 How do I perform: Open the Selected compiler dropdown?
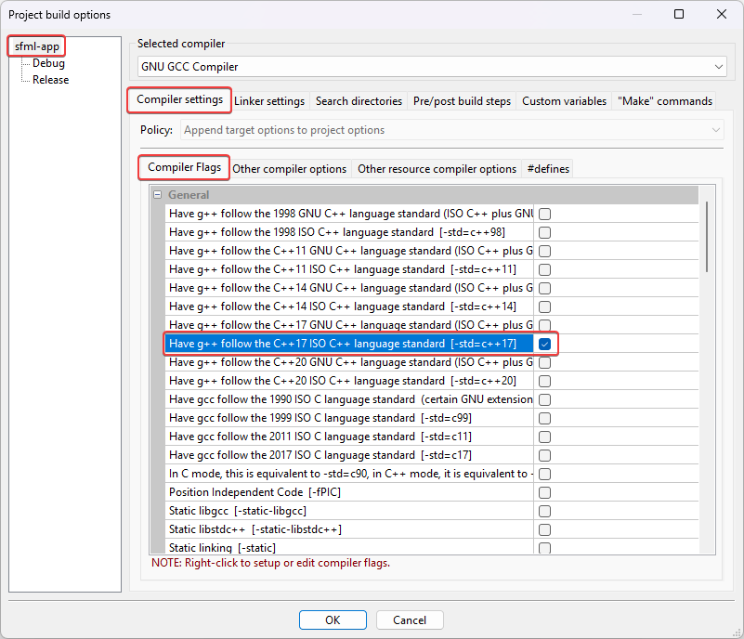(x=718, y=66)
